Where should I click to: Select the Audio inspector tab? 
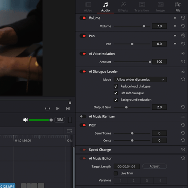(x=106, y=7)
